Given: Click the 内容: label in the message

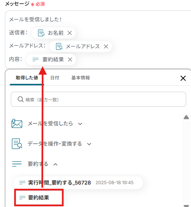Looking at the screenshot, I should click(x=15, y=59).
